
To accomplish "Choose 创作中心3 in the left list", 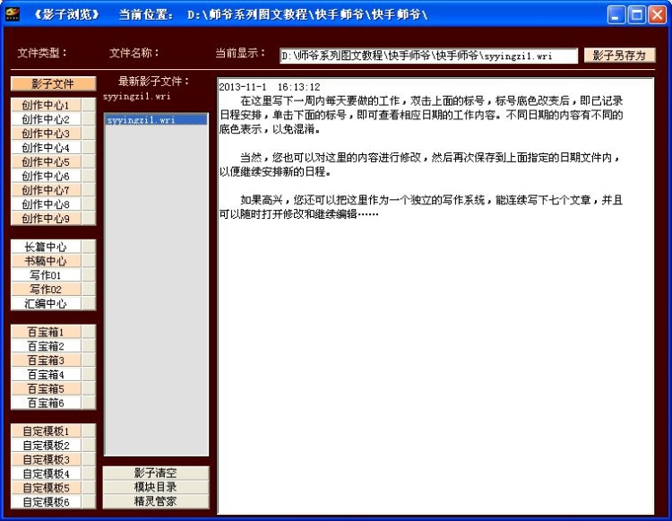I will point(46,134).
